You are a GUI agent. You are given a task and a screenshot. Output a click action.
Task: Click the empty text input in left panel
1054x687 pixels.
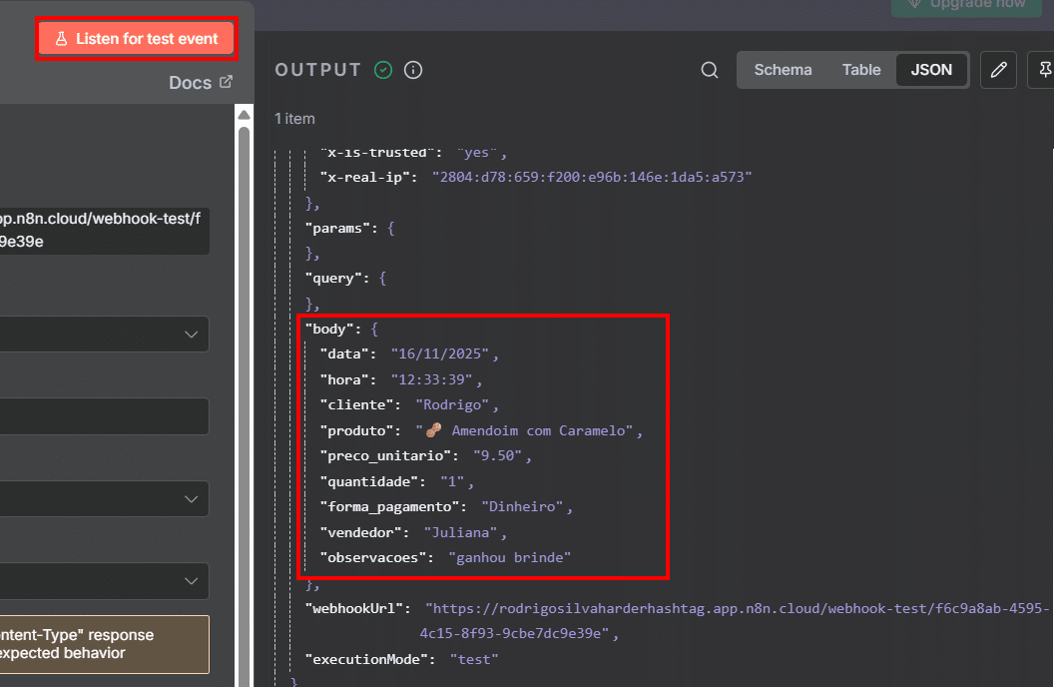104,416
